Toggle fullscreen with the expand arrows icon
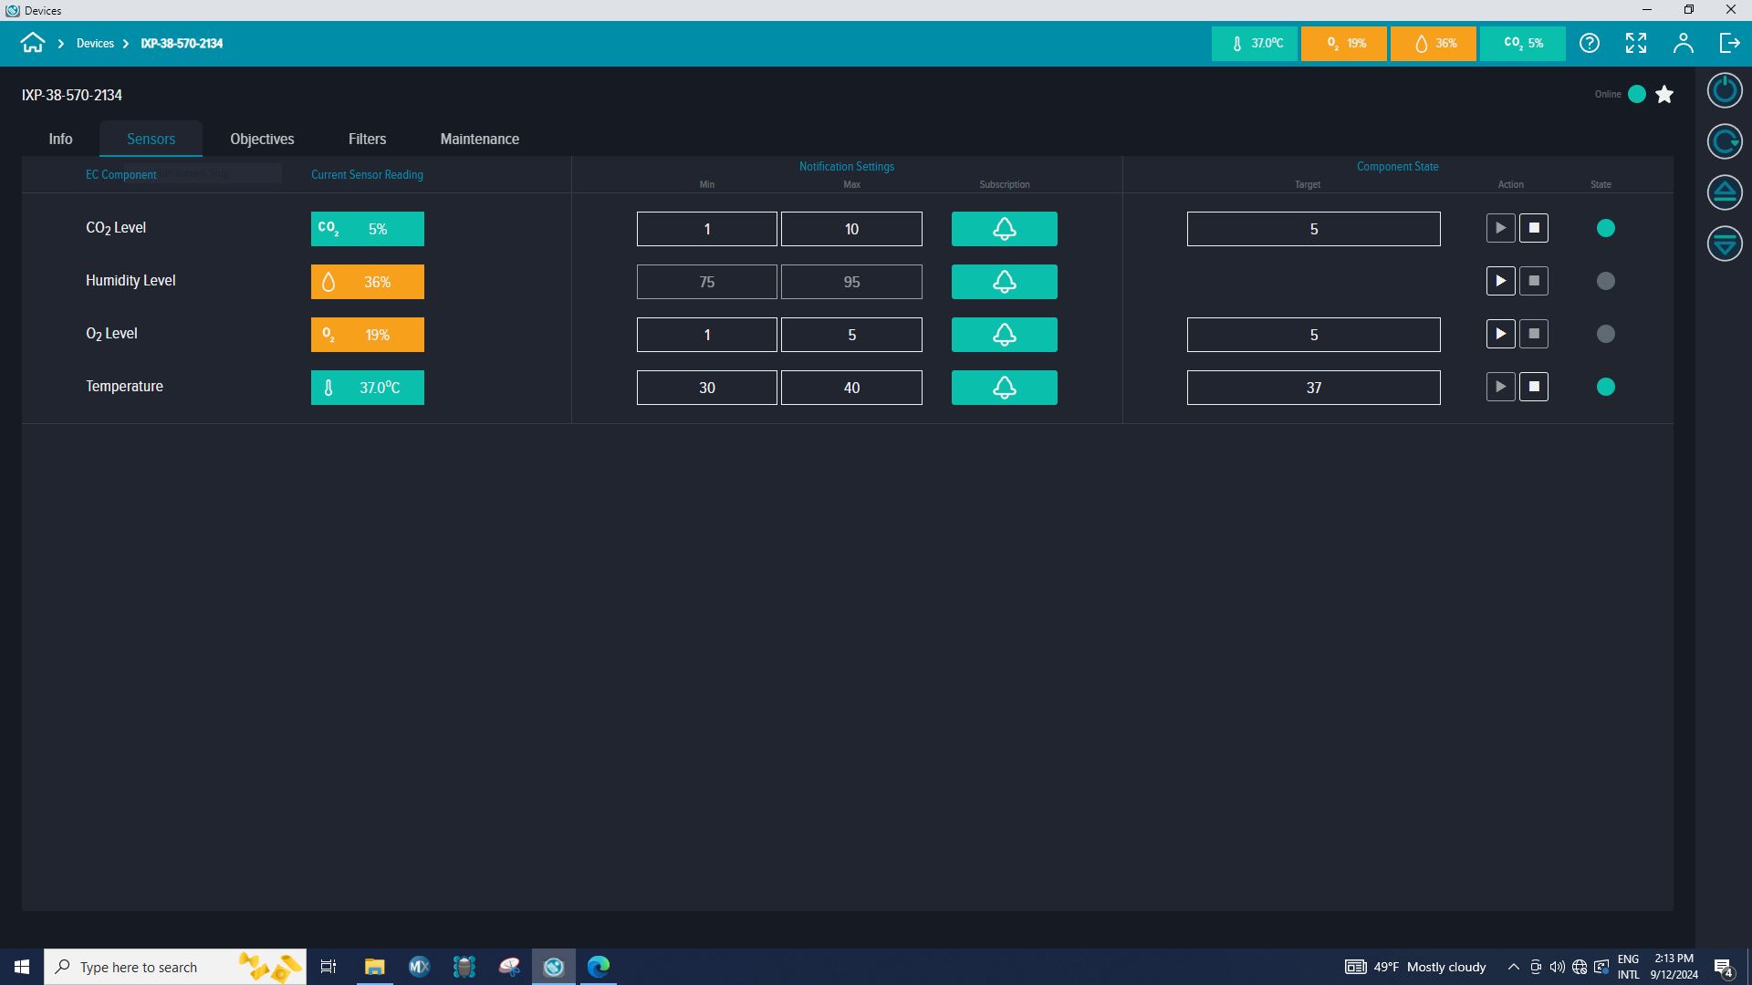 pyautogui.click(x=1636, y=43)
